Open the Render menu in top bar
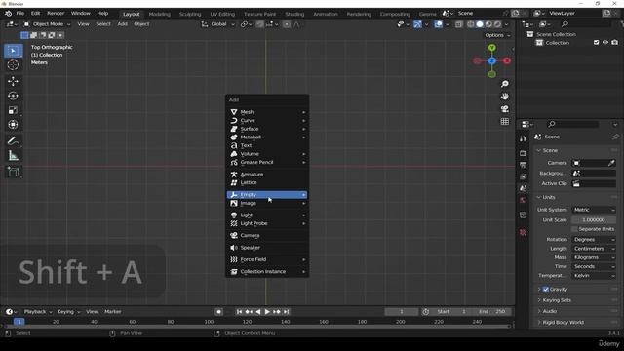Screen dimensions: 624x351 coord(56,13)
